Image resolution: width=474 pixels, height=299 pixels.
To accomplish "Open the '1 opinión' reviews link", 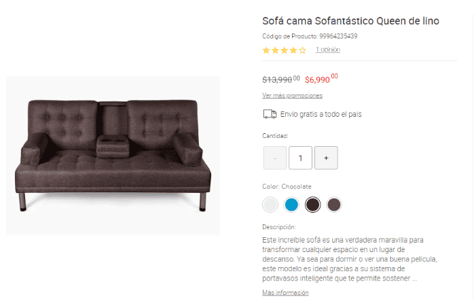I will click(x=327, y=50).
